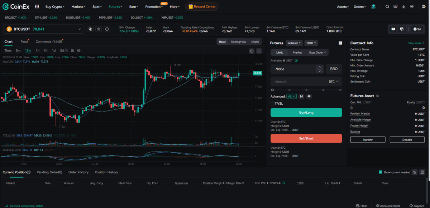Select the 5m timeframe
Image resolution: width=430 pixels, height=208 pixels.
(x=18, y=50)
